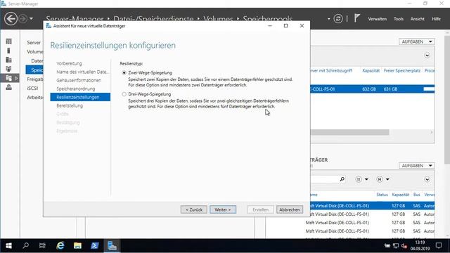Sort by the Kapazität column in pool table
450x253 pixels.
(371, 70)
